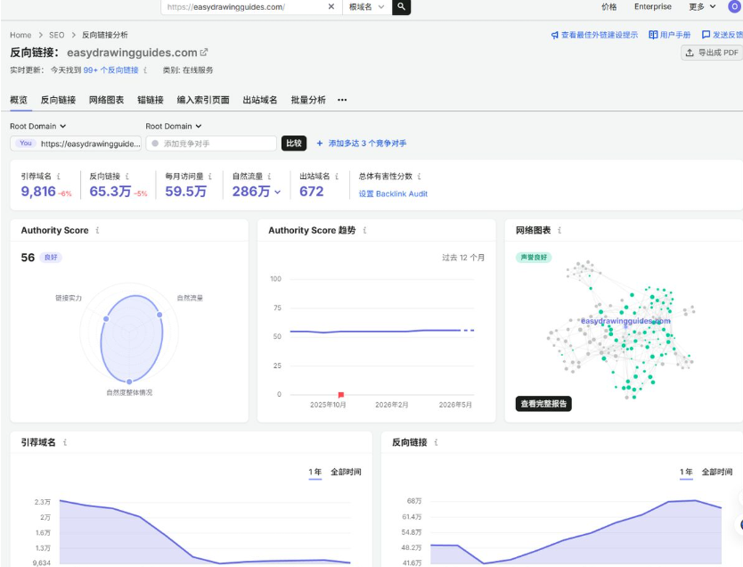
Task: Click the 9,816 referring domains value
Action: coord(38,192)
